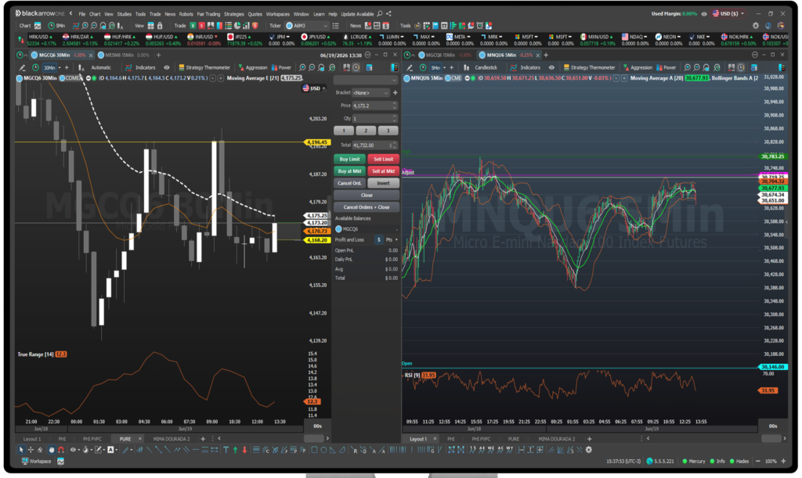
Task: Select the MIMA DOURADA 2 layout tab in the left chart
Action: (x=171, y=439)
